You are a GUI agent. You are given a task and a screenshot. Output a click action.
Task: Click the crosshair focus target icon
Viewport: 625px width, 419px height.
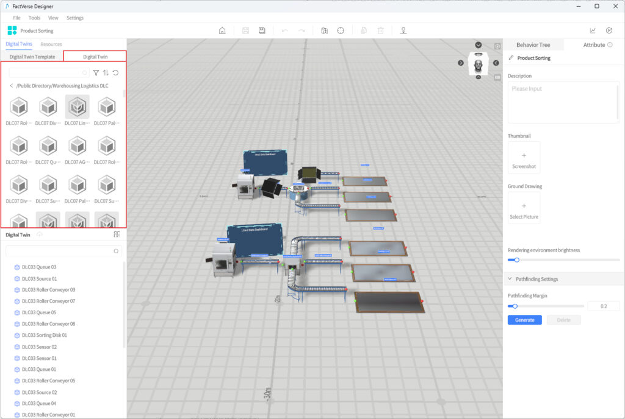341,30
